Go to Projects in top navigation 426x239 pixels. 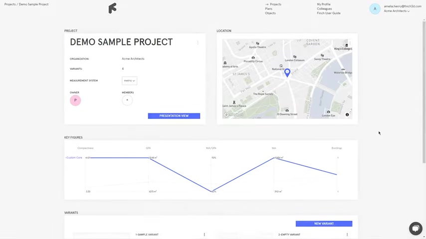click(275, 4)
